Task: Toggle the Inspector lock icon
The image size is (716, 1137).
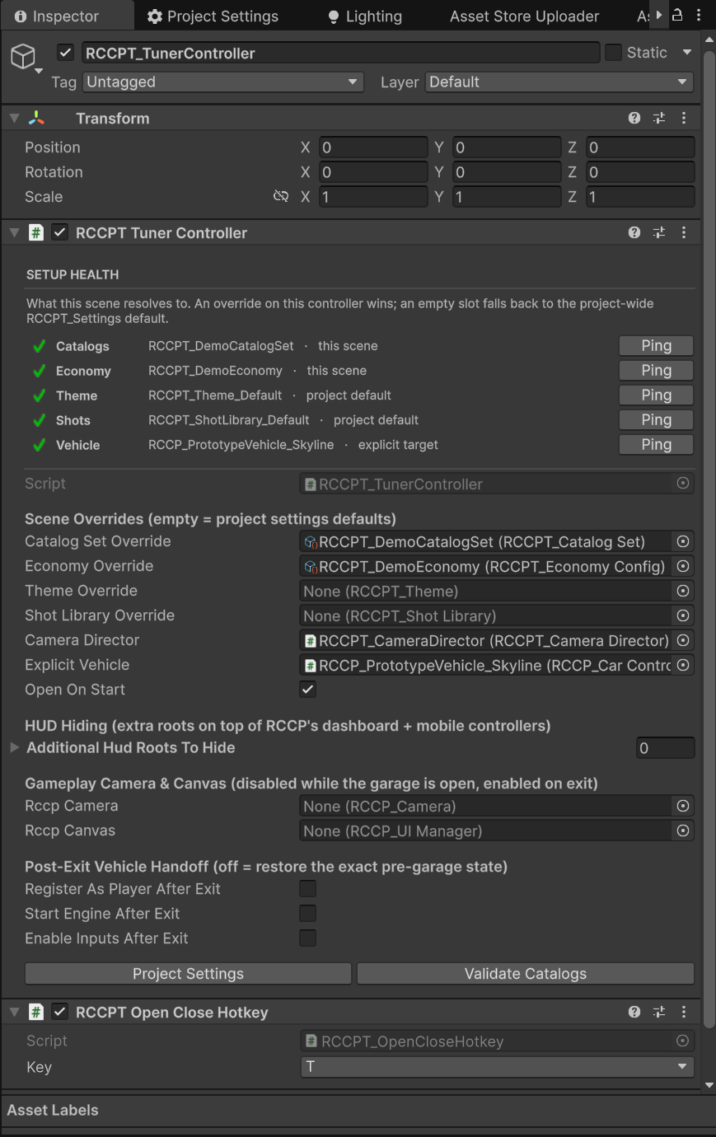Action: (677, 16)
